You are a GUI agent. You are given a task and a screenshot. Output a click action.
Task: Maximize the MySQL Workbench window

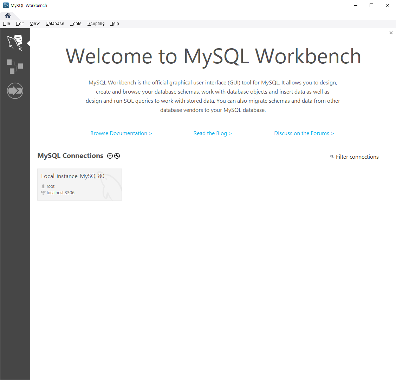tap(371, 5)
